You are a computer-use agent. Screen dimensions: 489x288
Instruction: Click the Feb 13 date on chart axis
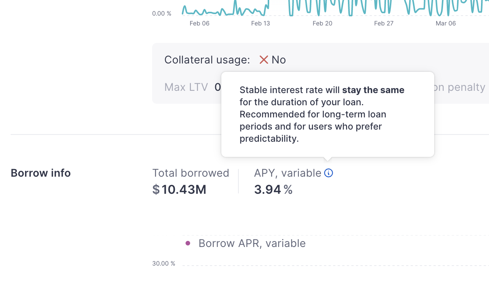coord(260,24)
